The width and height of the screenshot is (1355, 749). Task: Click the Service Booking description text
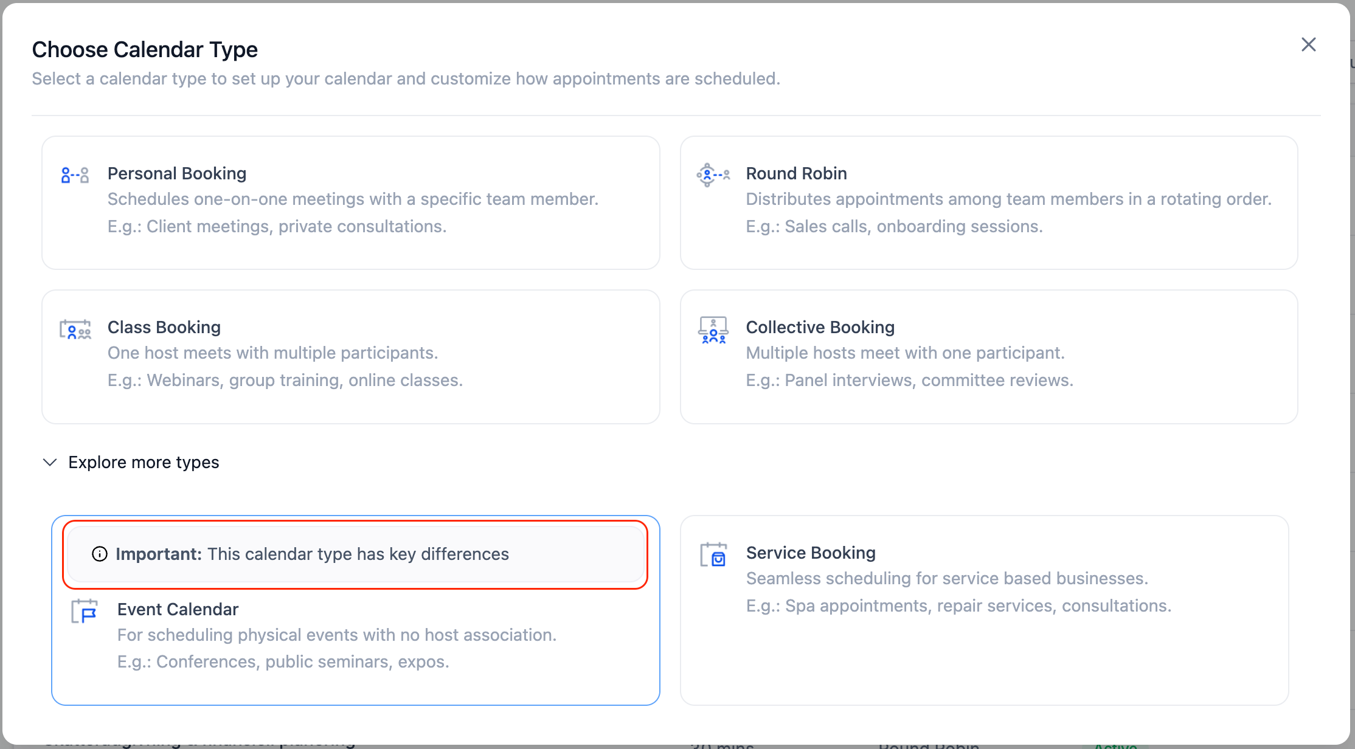pyautogui.click(x=946, y=579)
